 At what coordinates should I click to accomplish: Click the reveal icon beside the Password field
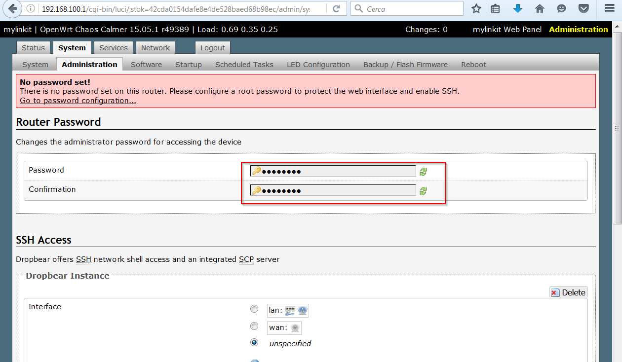(x=423, y=172)
